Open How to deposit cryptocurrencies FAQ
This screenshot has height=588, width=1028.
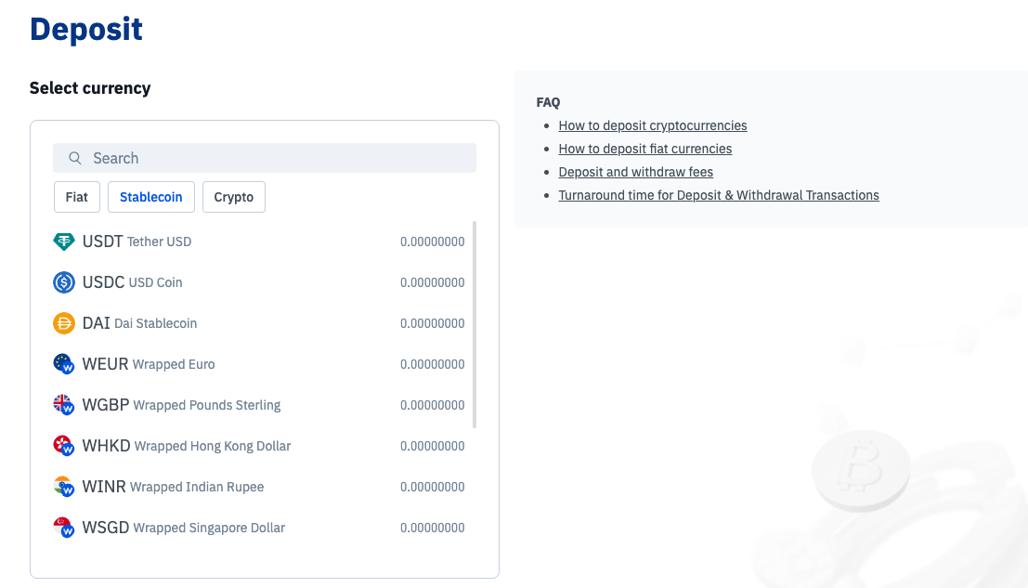(652, 125)
